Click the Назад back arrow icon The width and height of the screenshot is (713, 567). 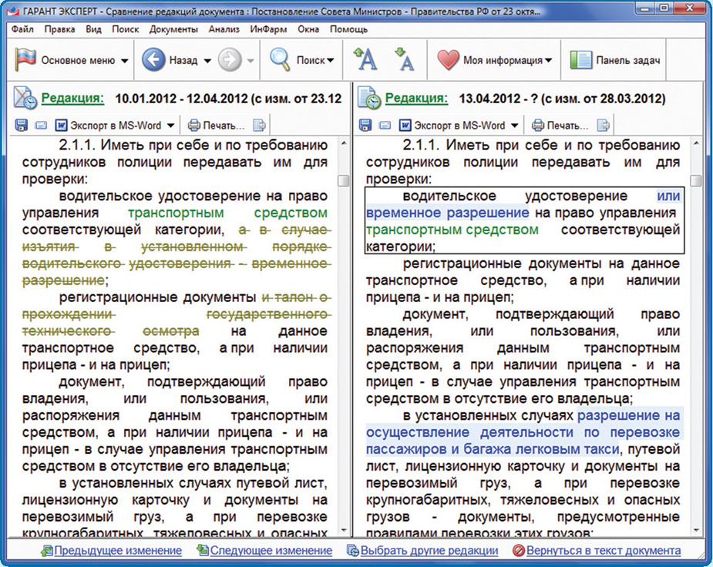(154, 60)
